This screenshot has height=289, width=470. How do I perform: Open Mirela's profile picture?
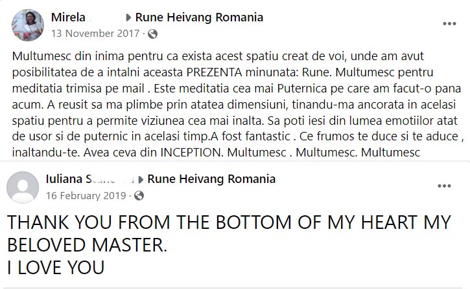(x=28, y=25)
